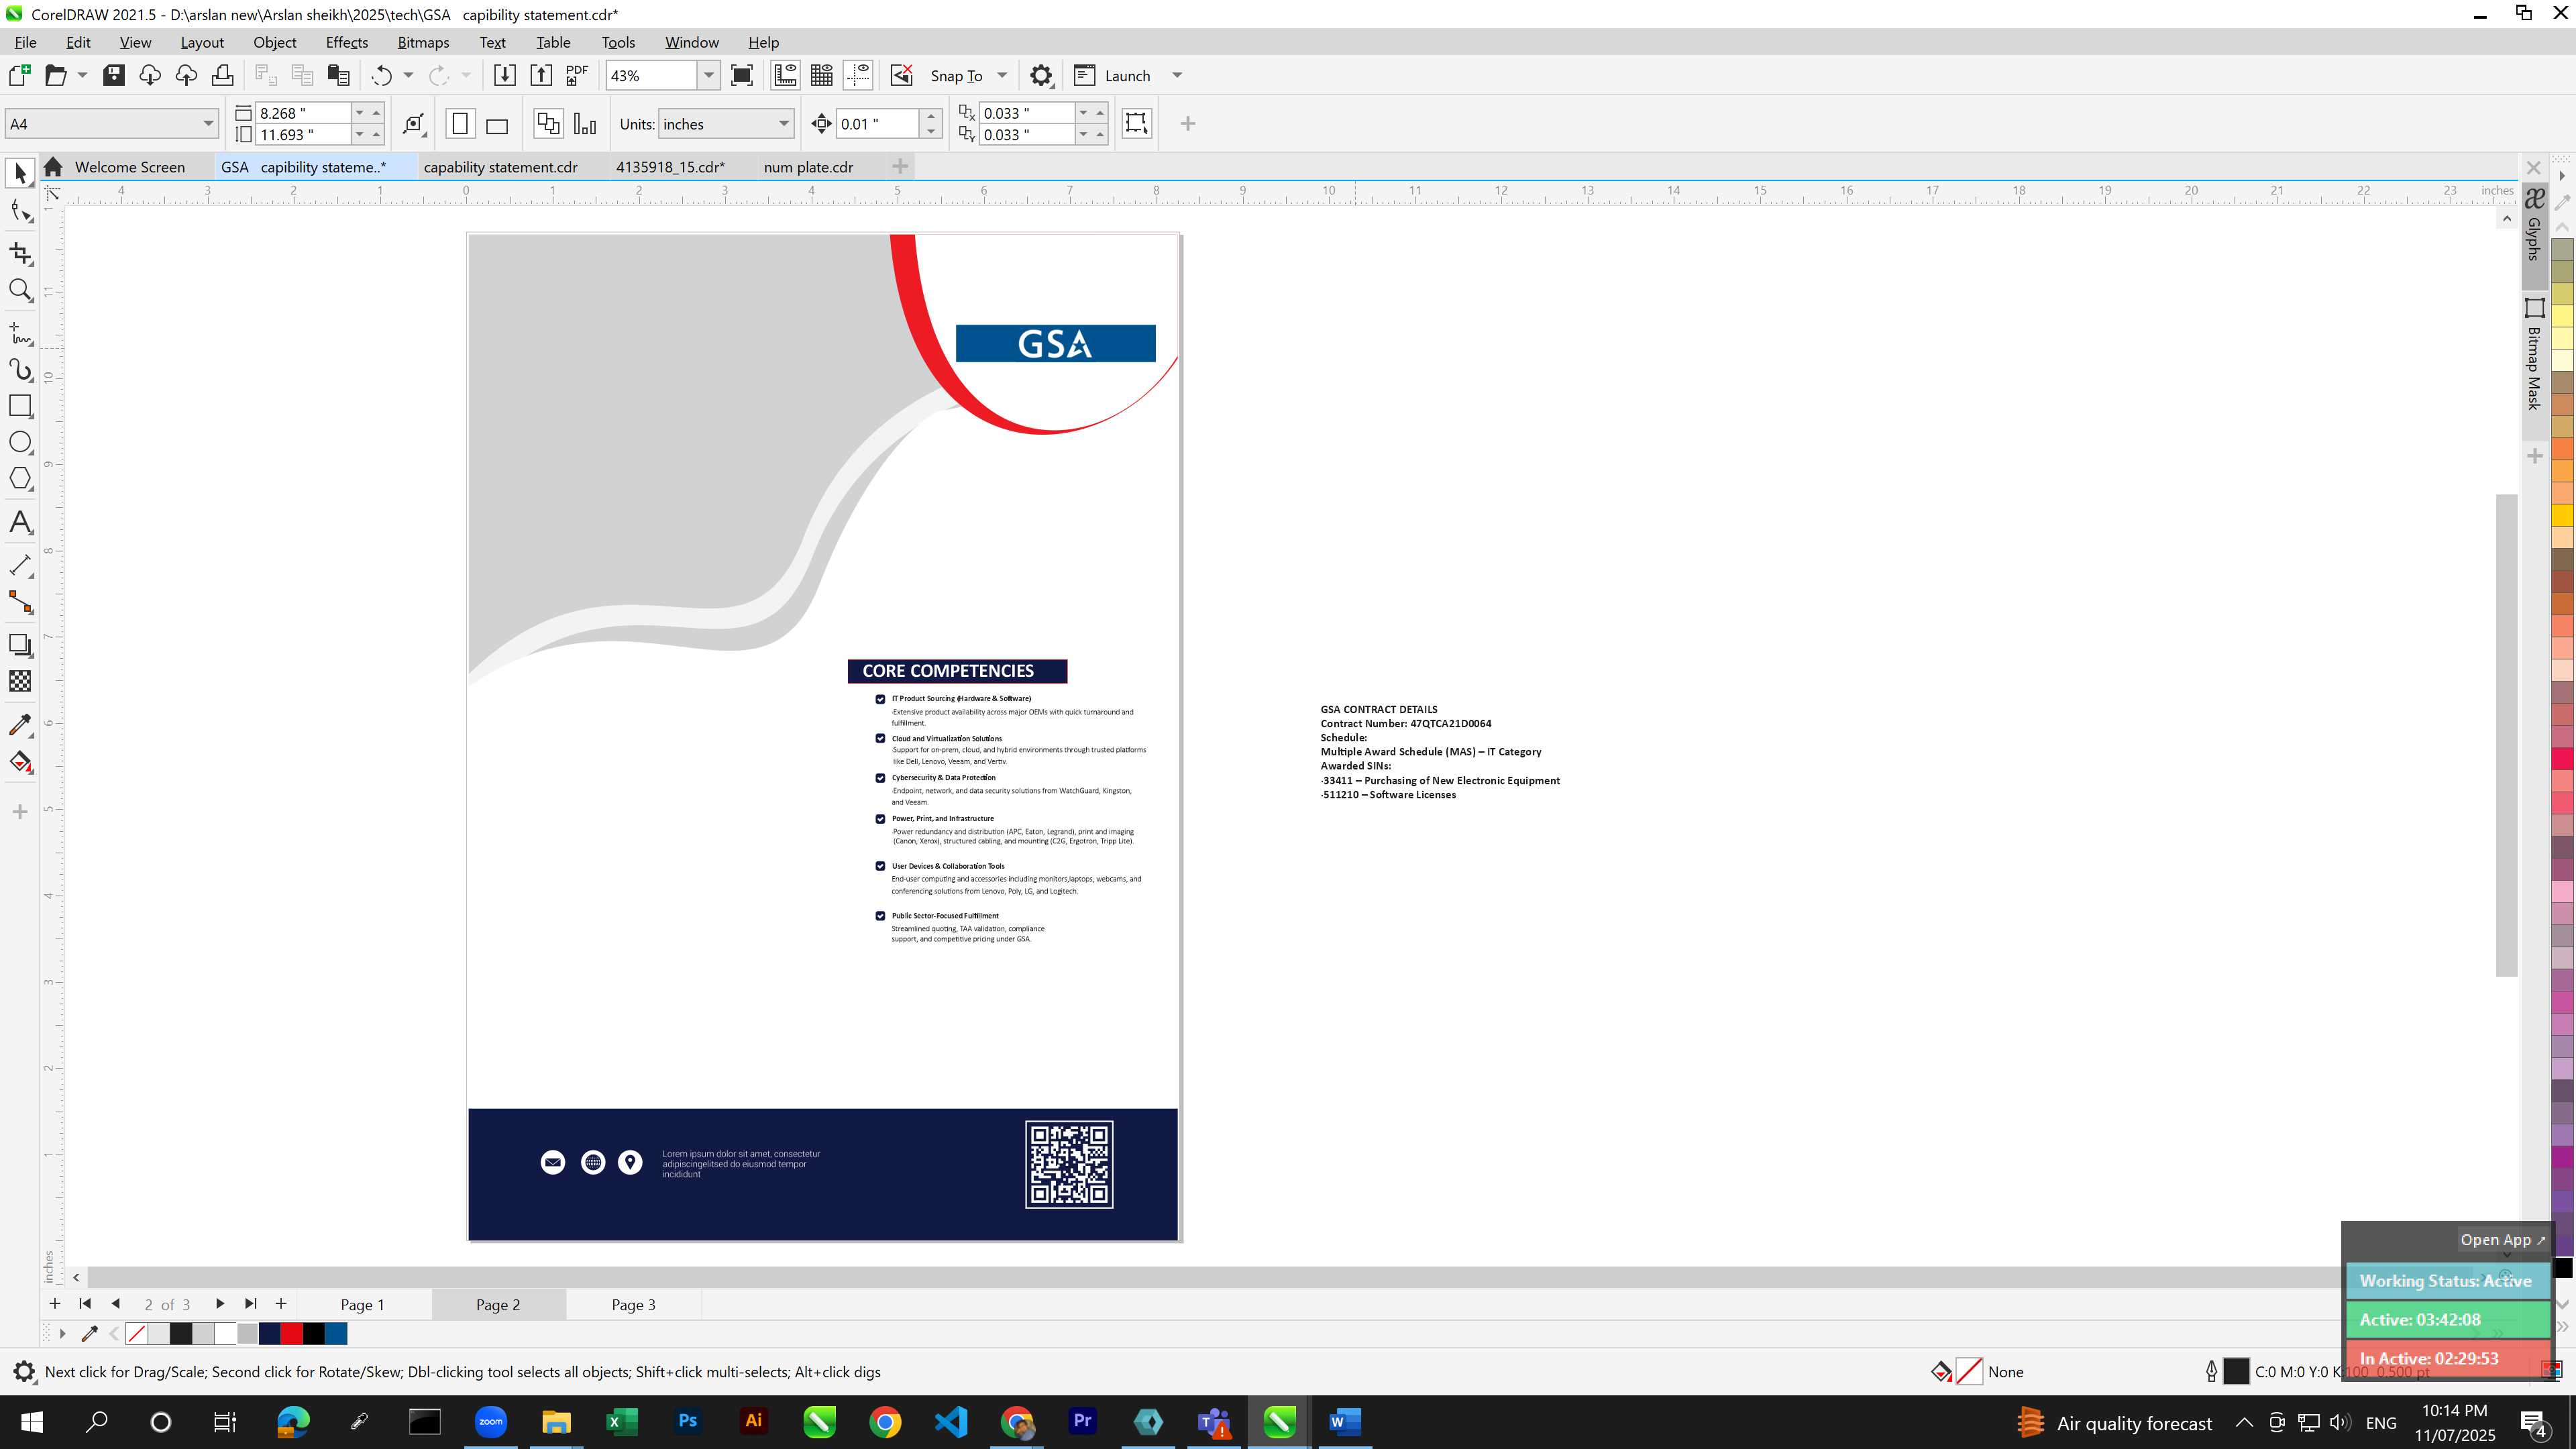2576x1449 pixels.
Task: Publish to PDF icon
Action: [x=577, y=75]
